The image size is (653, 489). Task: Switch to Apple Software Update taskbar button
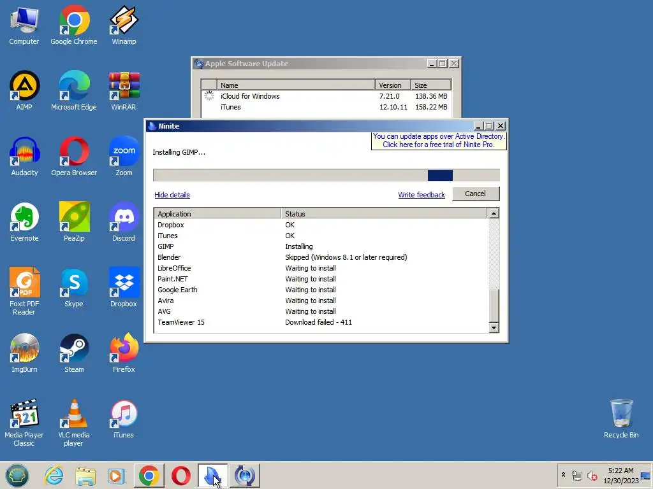(x=244, y=475)
